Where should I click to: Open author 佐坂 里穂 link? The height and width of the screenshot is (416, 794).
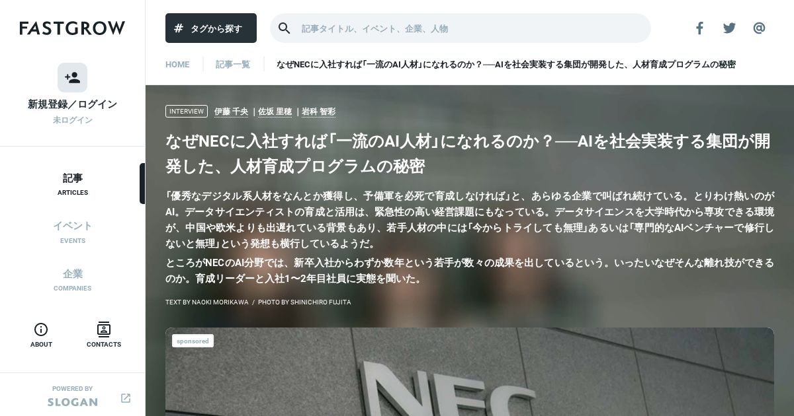275,112
